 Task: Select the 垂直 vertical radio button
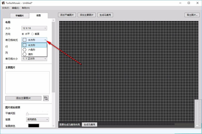32,34
